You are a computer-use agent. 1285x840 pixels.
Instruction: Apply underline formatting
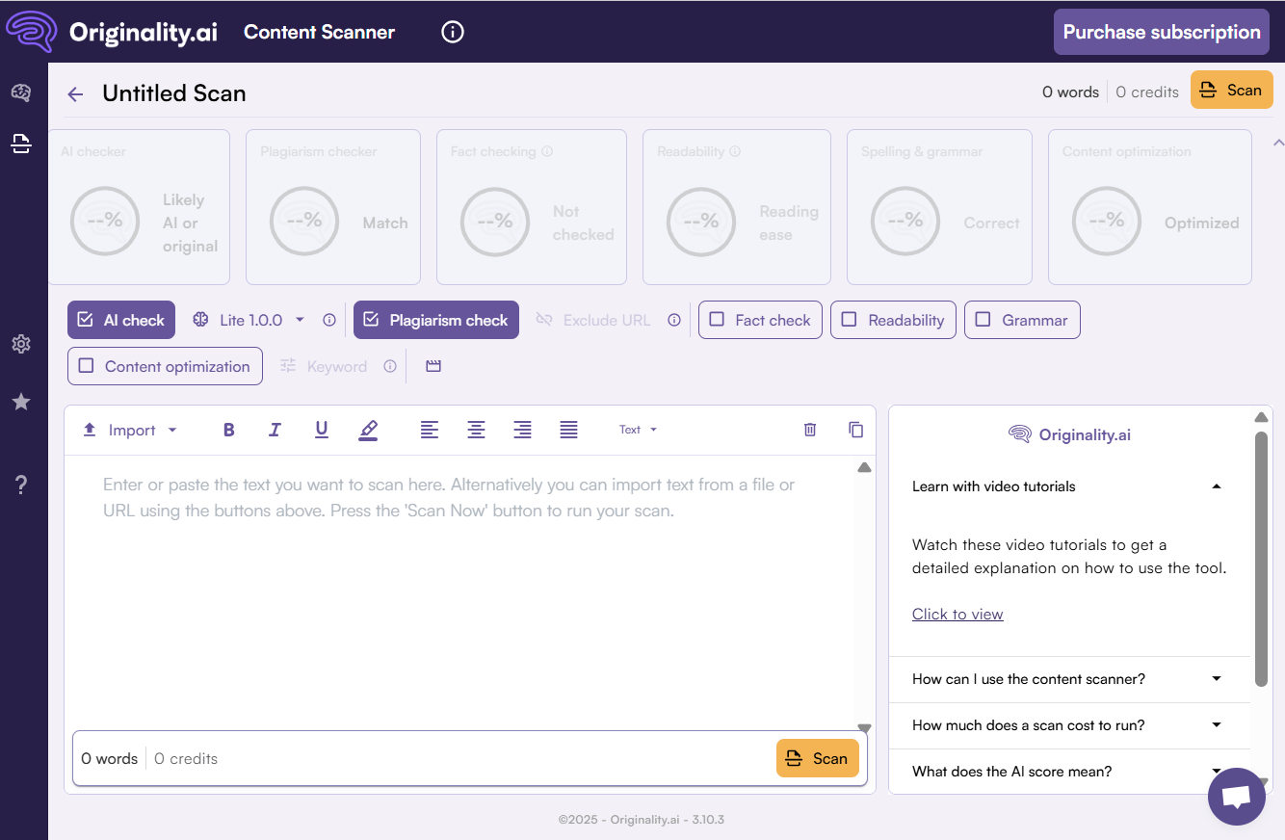point(322,430)
